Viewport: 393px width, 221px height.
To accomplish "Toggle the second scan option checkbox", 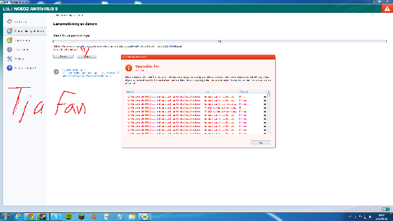I will (117, 72).
